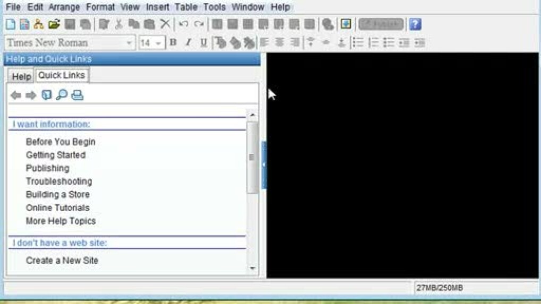Click the scissors cut icon

pyautogui.click(x=119, y=24)
